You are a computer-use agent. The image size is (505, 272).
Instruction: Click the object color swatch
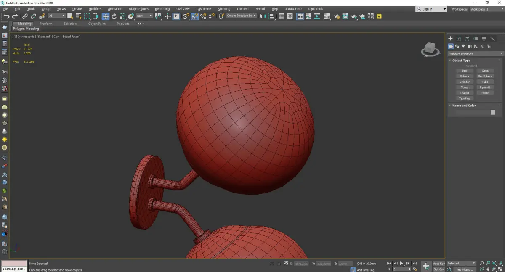(493, 113)
